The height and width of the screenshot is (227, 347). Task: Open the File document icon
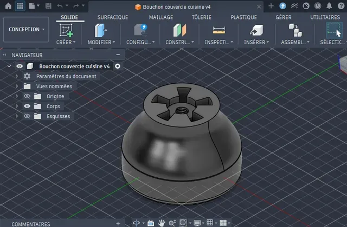coord(32,6)
